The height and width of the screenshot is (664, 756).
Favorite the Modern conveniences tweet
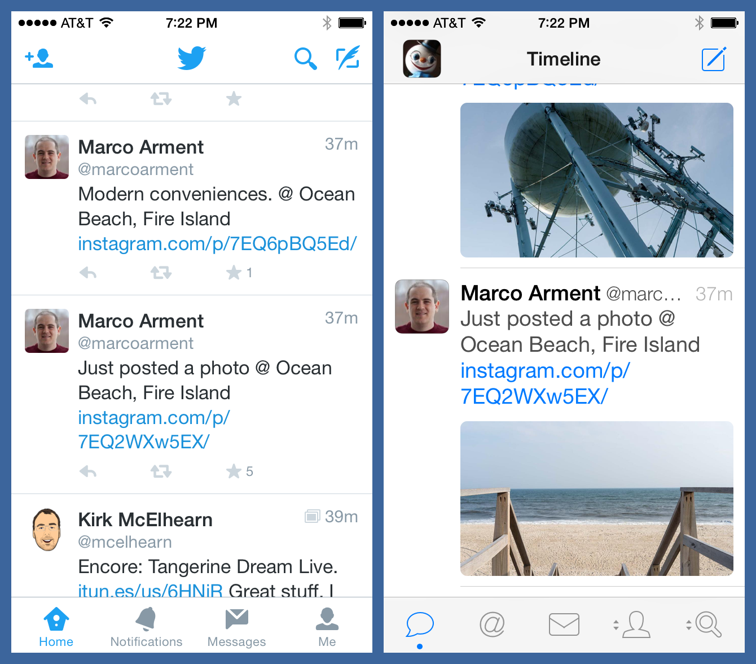tap(234, 273)
